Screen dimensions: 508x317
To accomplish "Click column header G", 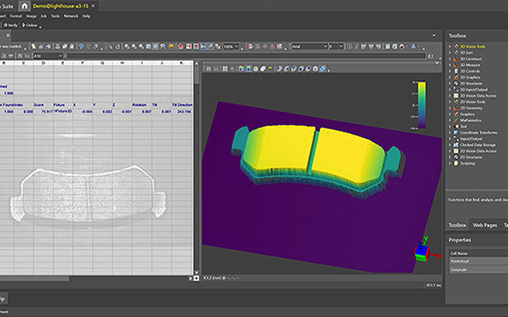I will 102,63.
